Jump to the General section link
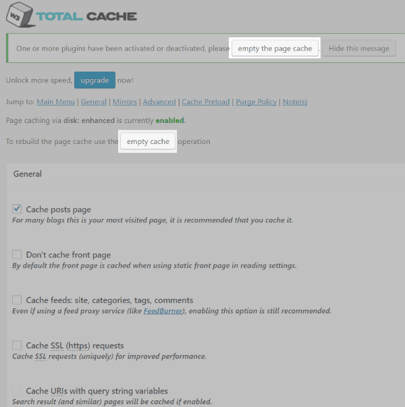This screenshot has width=405, height=407. click(94, 101)
